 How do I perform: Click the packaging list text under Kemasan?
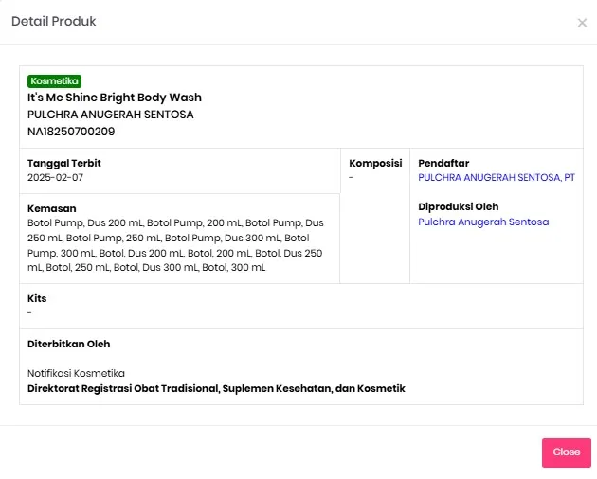[175, 245]
